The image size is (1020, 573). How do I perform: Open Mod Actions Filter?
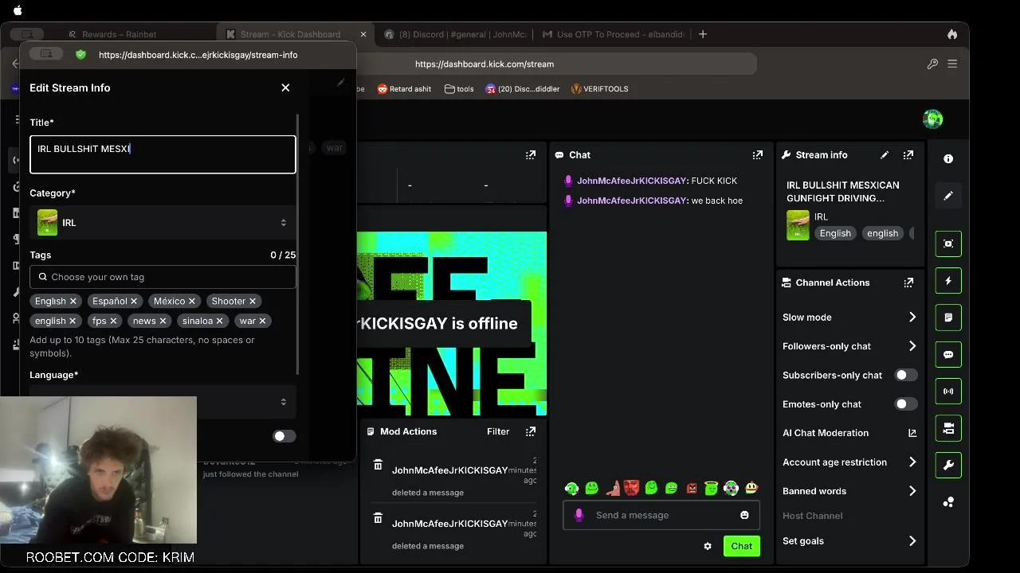(498, 431)
